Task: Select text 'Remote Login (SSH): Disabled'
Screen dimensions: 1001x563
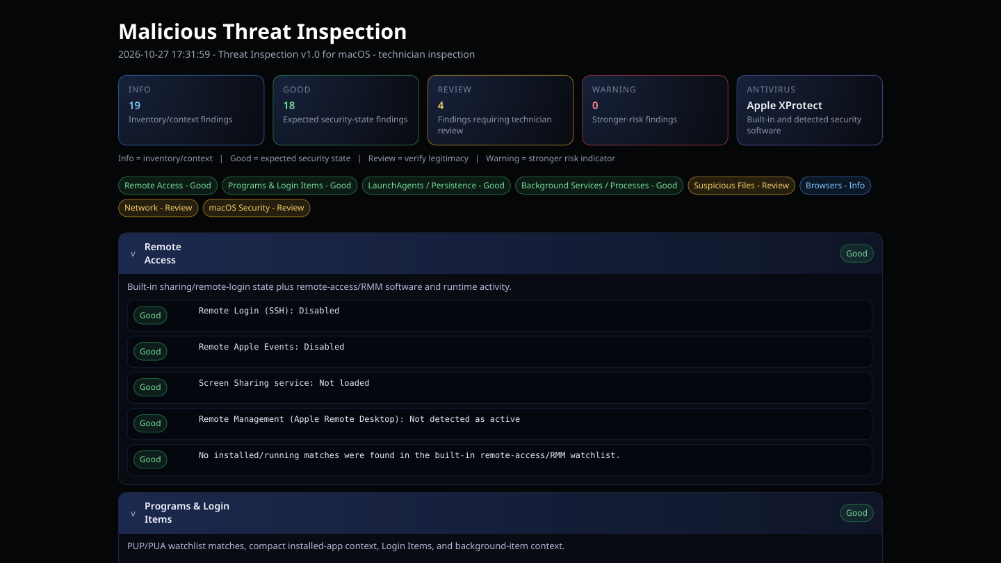Action: click(x=269, y=311)
